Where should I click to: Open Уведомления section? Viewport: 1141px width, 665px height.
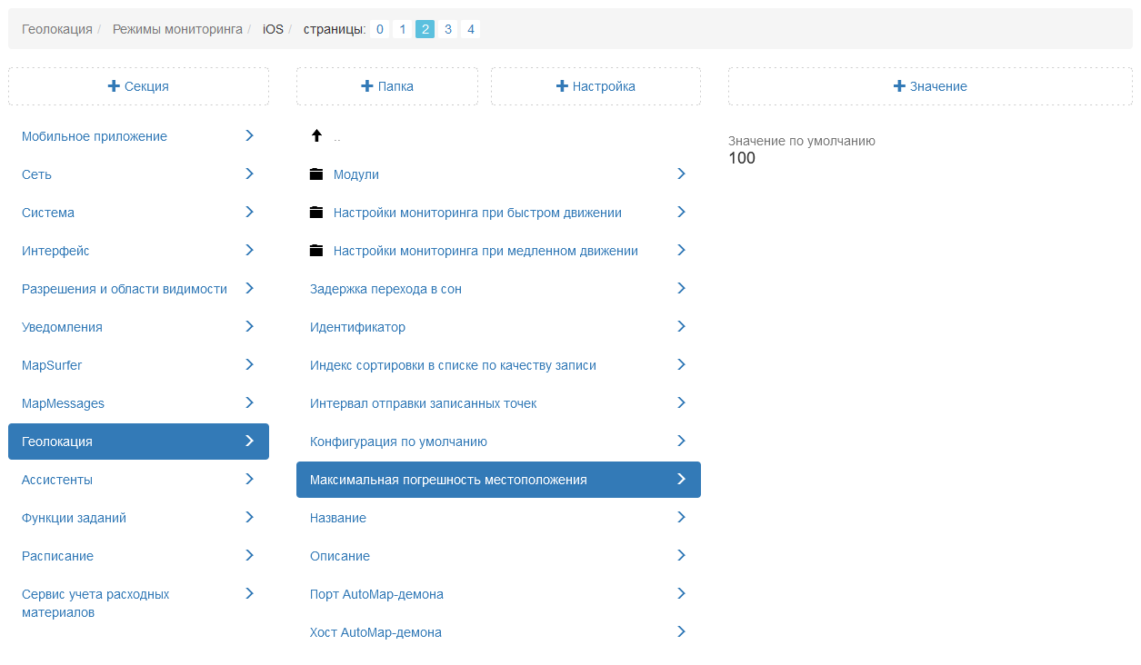coord(138,327)
